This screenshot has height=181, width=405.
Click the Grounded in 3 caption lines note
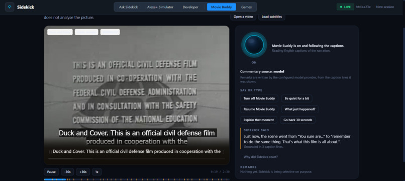pos(263,147)
